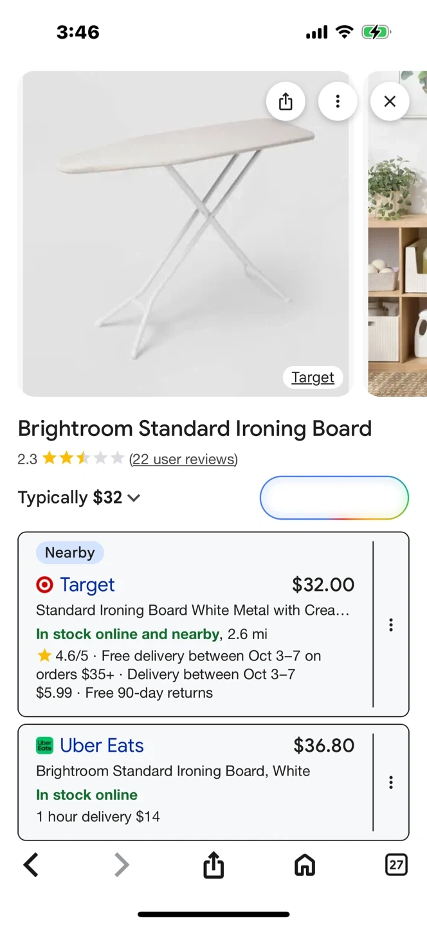Tap the browser share icon in bottom bar
The width and height of the screenshot is (427, 926).
tap(213, 865)
